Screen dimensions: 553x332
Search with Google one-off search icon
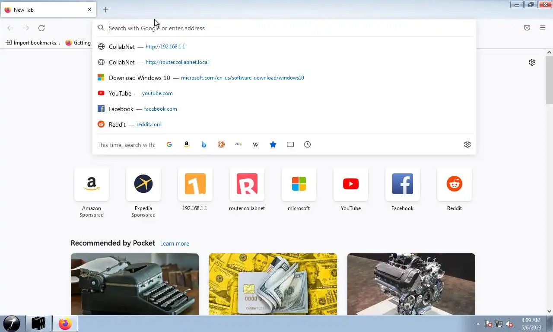[169, 144]
